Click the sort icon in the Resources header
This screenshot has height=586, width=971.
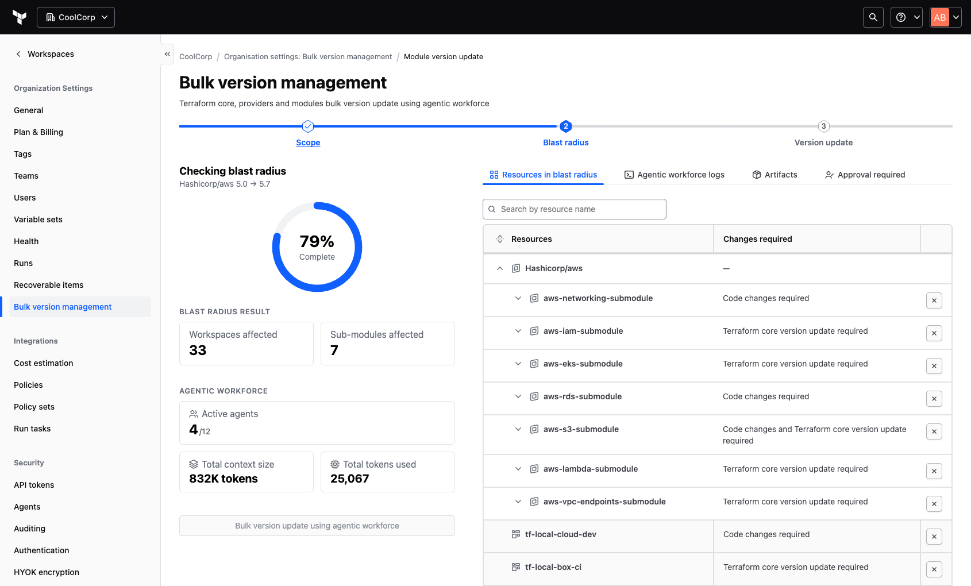[500, 239]
